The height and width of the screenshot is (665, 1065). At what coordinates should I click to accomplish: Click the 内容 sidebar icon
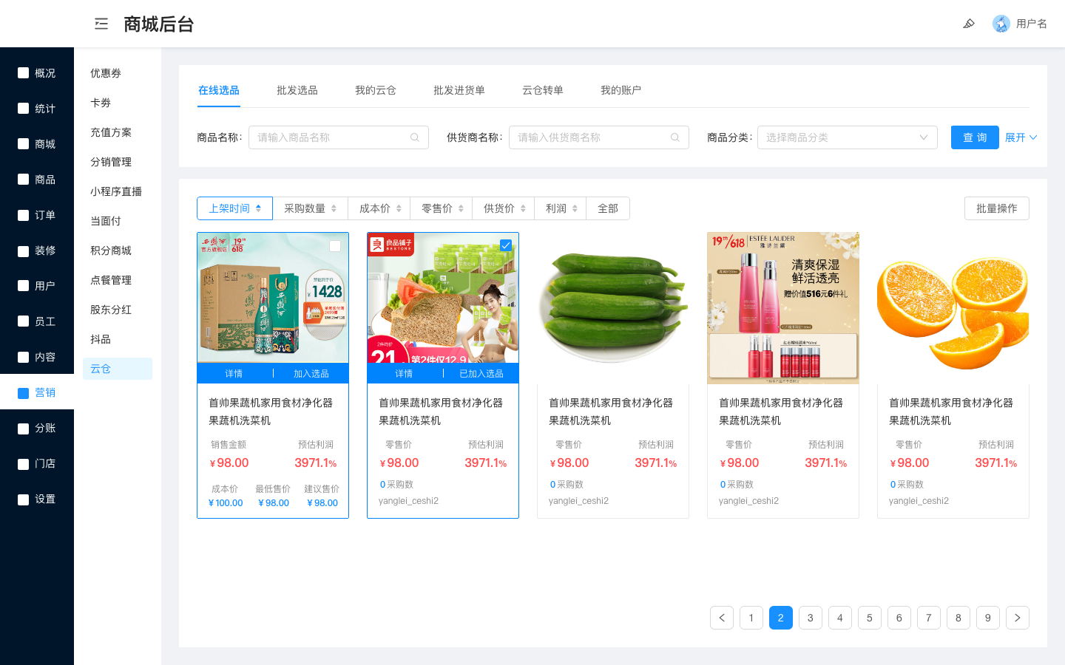pos(24,357)
